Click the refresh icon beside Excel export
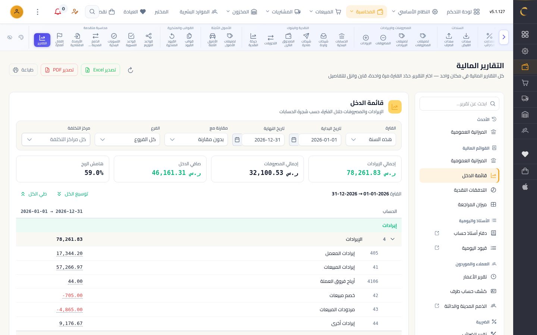Image resolution: width=537 pixels, height=335 pixels. pos(131,70)
